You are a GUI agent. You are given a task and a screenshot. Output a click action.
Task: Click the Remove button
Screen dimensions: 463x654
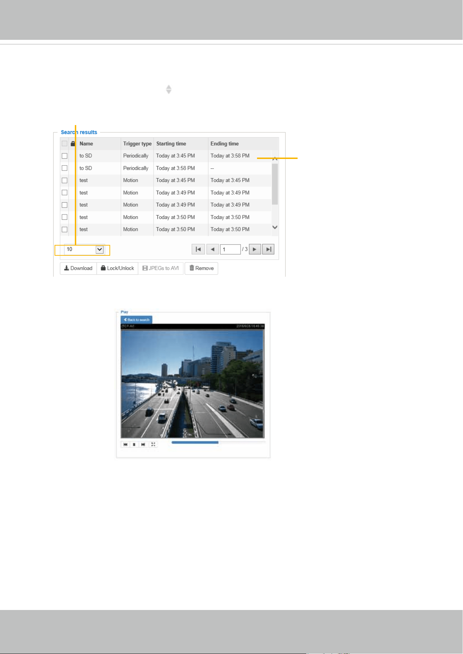[201, 268]
